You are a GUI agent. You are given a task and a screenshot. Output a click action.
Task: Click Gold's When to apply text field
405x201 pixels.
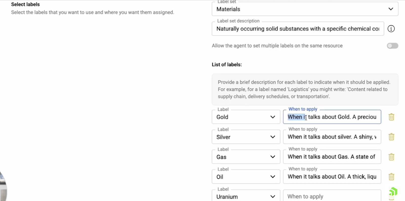point(332,117)
